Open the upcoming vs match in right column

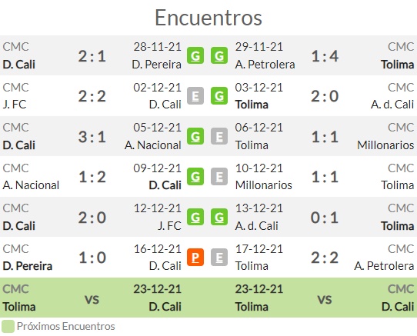325,298
